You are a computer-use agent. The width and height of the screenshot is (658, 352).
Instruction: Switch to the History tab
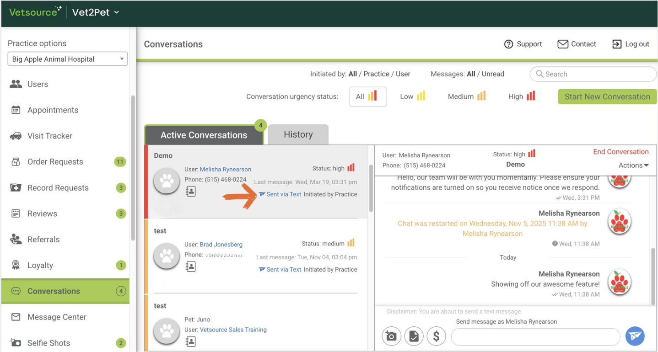coord(298,134)
